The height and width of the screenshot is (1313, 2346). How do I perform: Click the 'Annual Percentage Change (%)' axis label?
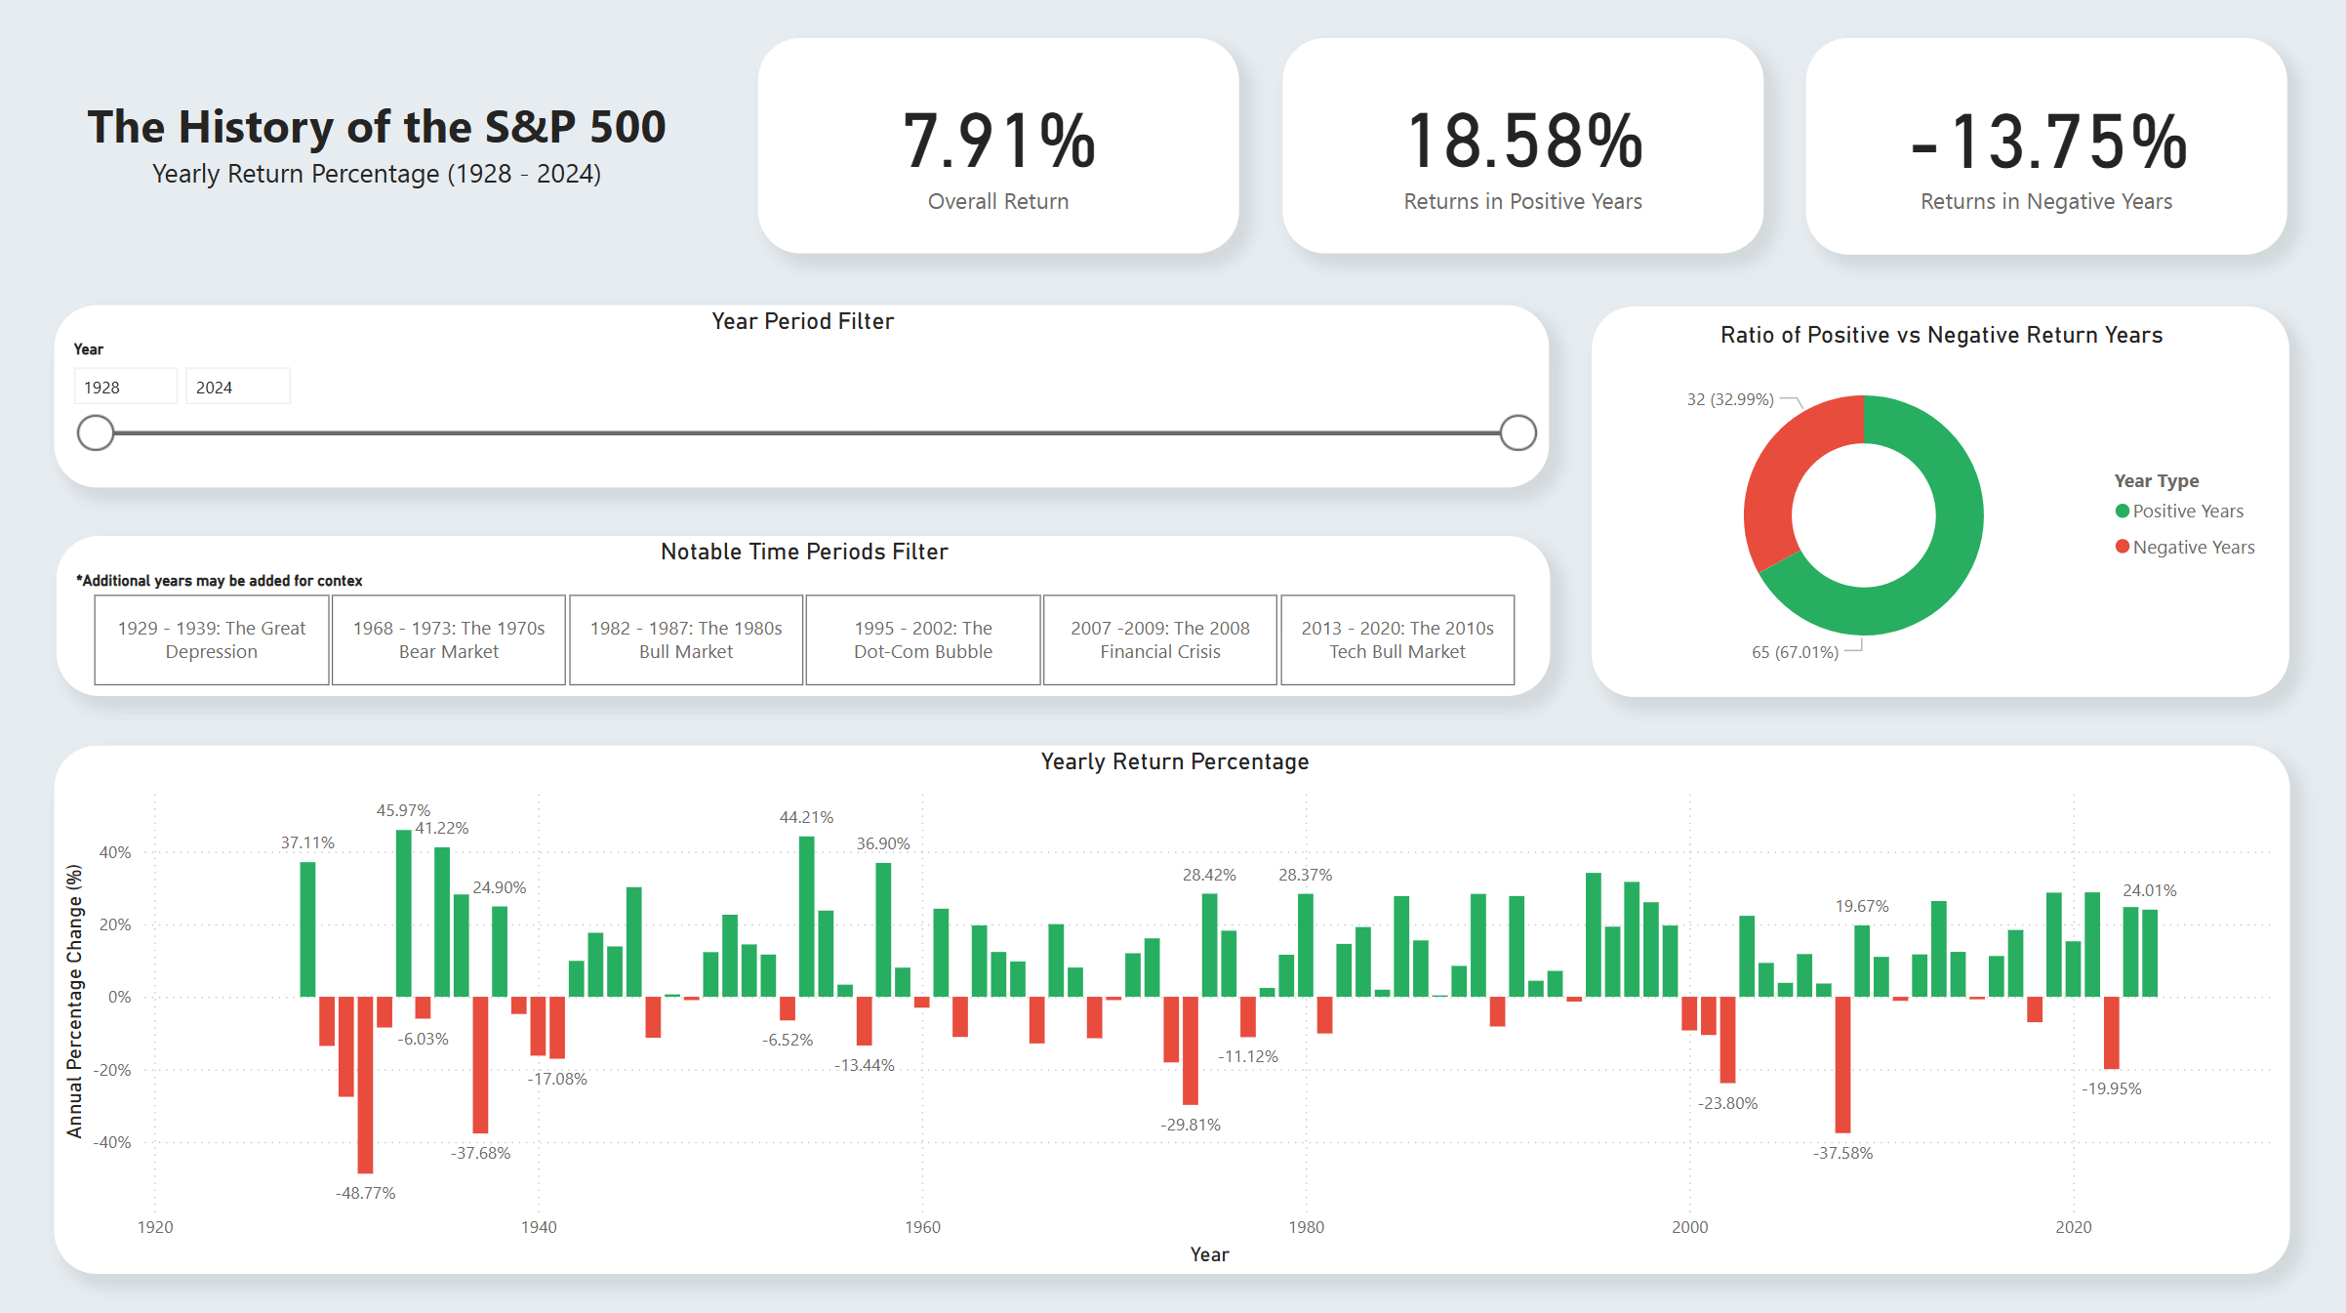click(x=74, y=1001)
